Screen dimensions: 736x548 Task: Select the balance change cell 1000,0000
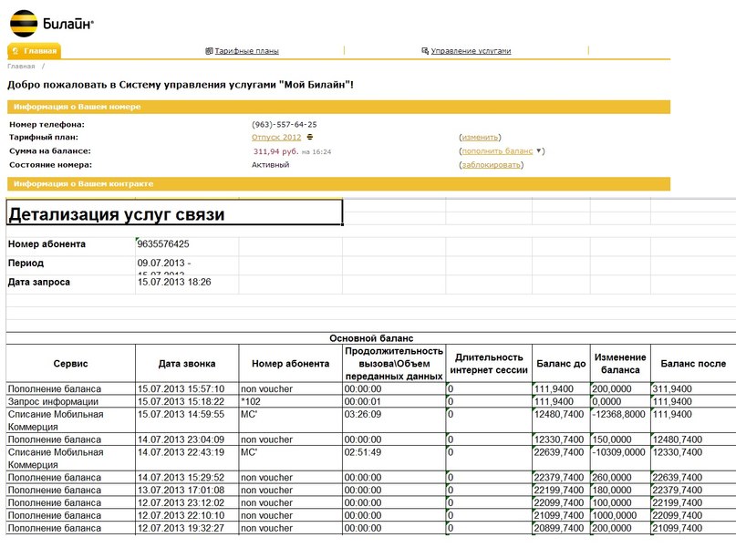[620, 515]
